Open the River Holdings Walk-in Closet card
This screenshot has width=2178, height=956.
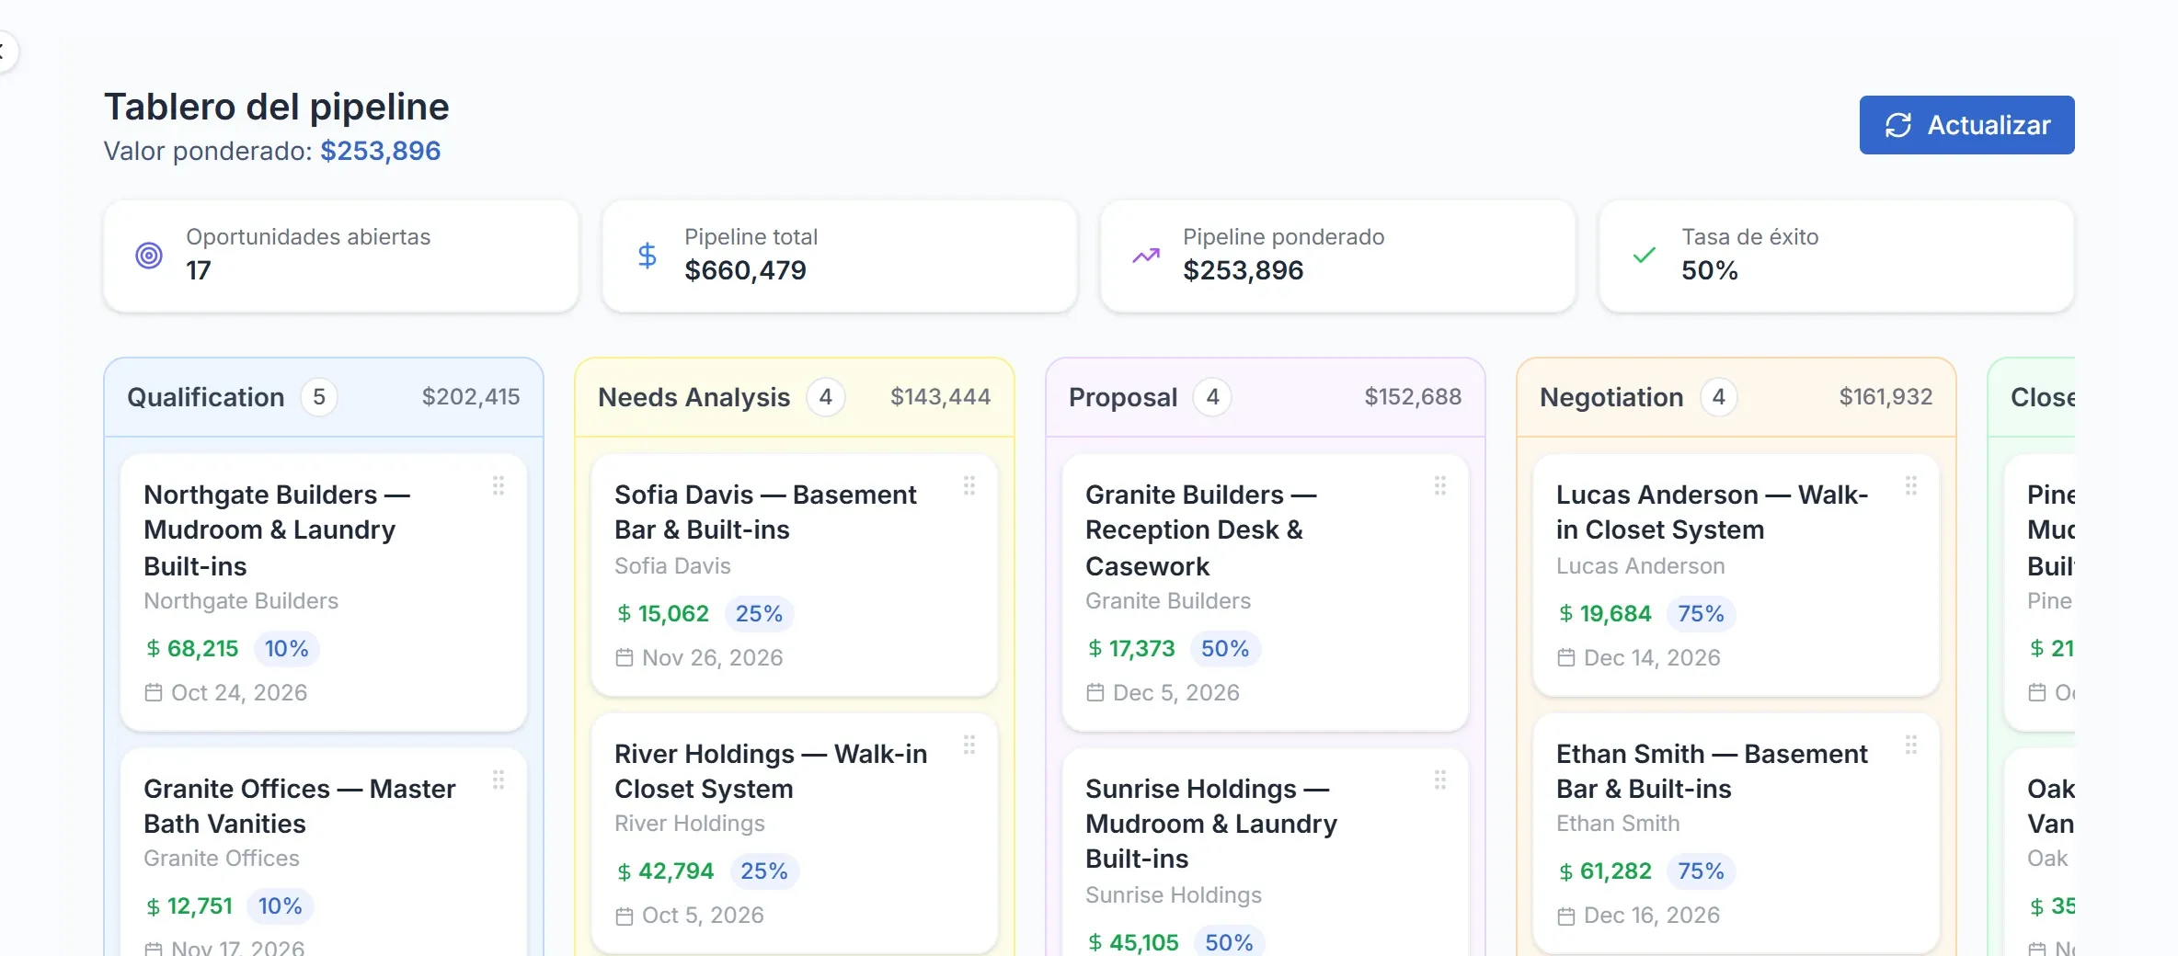(795, 834)
